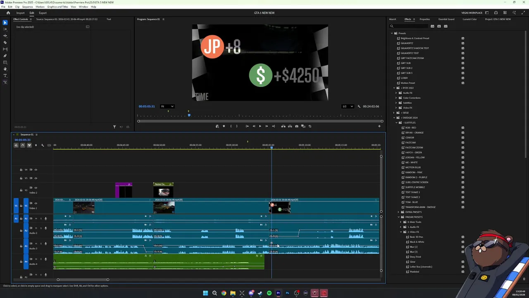Select the Slip tool

coord(5,49)
